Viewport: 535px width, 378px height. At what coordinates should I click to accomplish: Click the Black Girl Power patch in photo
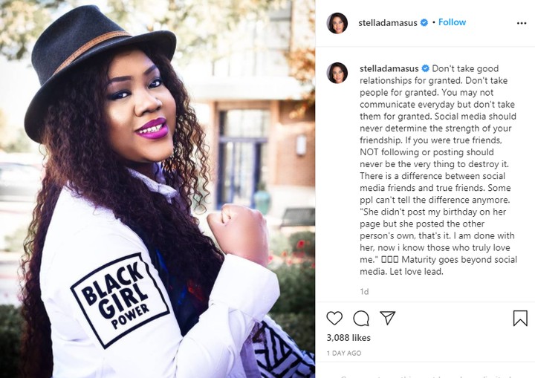pyautogui.click(x=120, y=301)
